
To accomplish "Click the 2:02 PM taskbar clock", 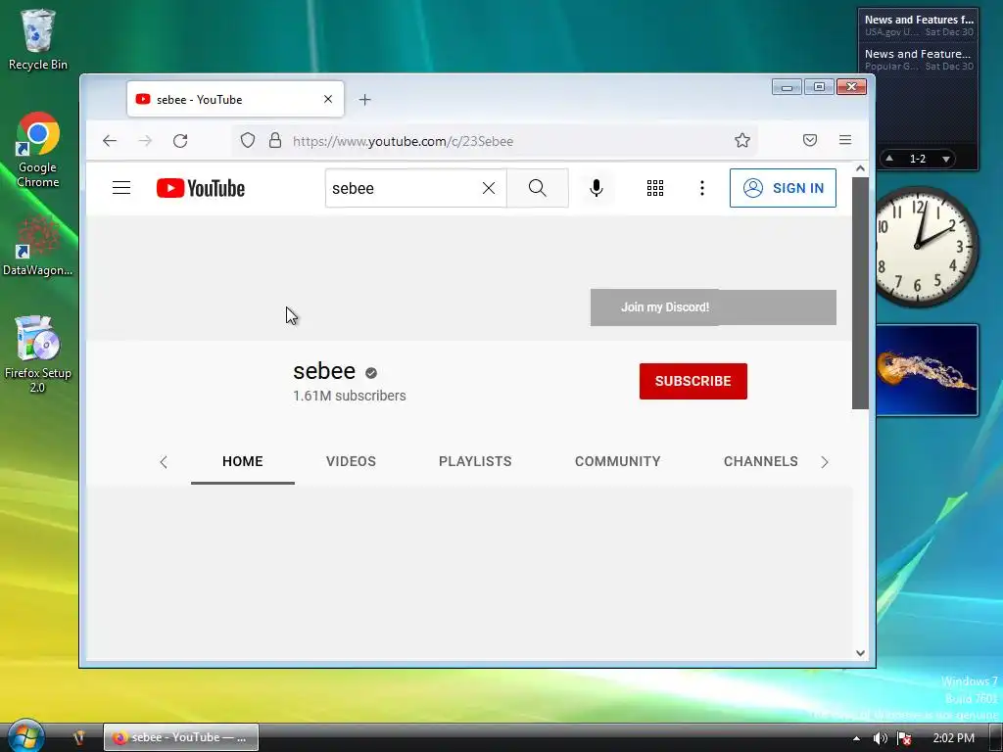I will tap(954, 738).
